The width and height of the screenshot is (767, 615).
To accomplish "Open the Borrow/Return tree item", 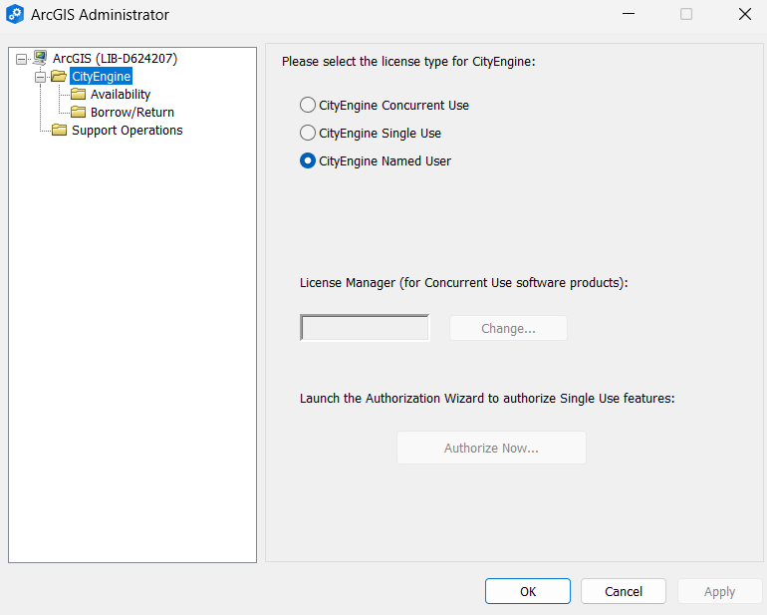I will pos(131,113).
